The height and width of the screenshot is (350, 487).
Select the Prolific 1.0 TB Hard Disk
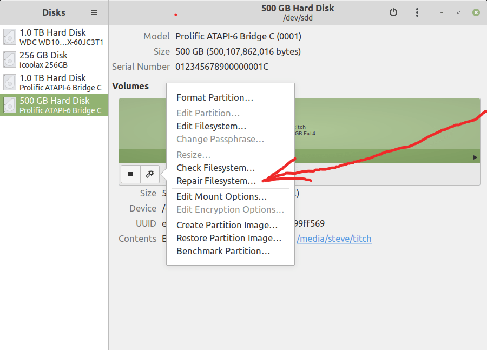click(x=54, y=82)
